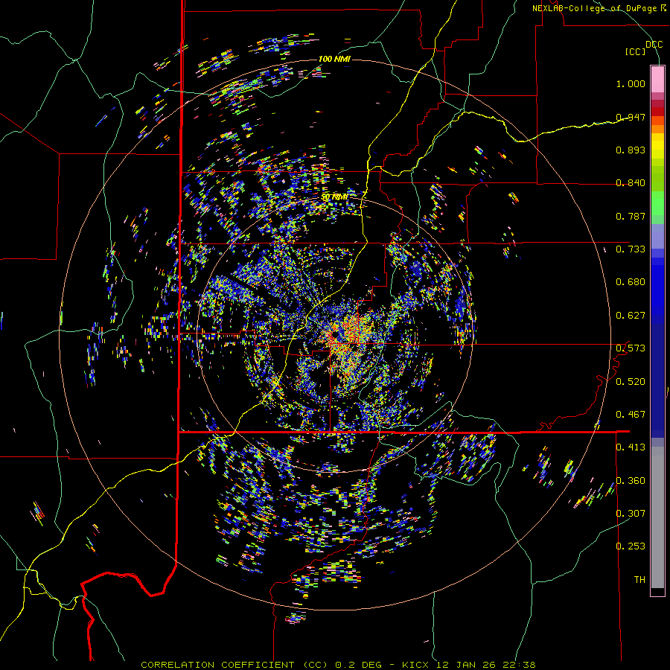Click the 0.2 DEG elevation text in the caption

click(360, 665)
